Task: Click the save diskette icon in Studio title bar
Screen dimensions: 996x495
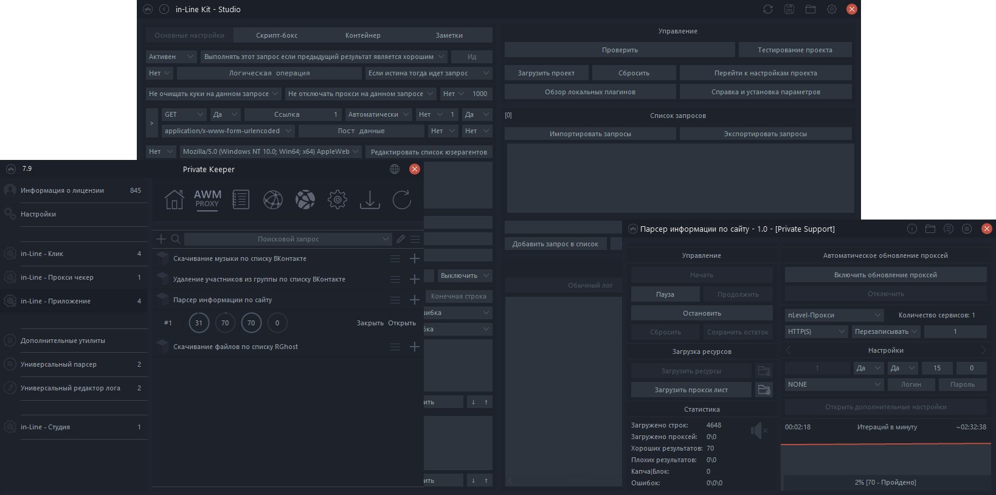Action: [789, 9]
